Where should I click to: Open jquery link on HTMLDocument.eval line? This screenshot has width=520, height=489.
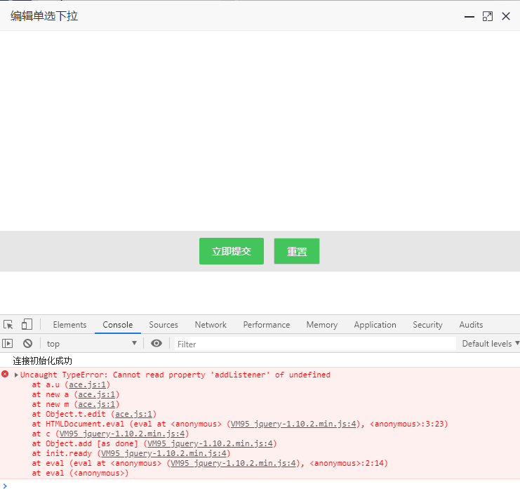[x=293, y=424]
